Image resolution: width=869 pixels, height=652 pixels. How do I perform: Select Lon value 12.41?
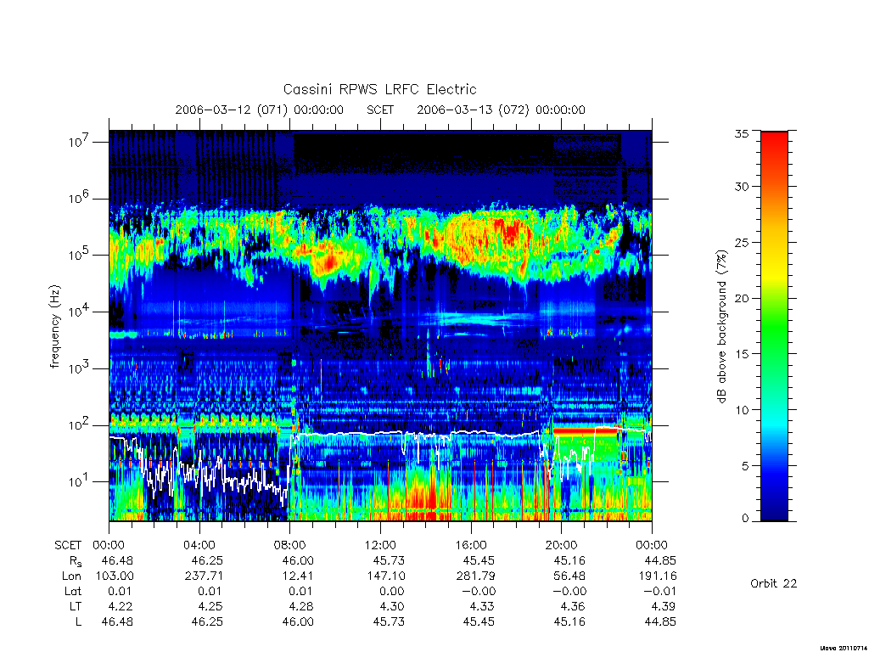(298, 576)
